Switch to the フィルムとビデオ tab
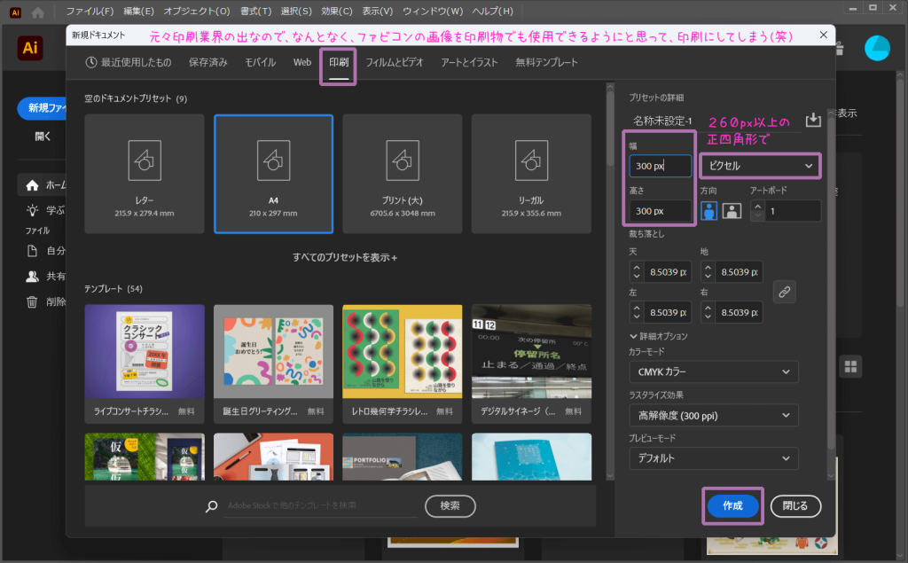This screenshot has height=563, width=908. pyautogui.click(x=395, y=63)
